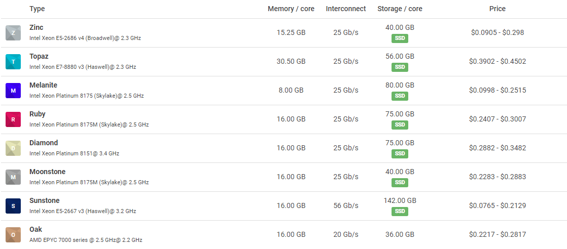Click the Oak instance name
The width and height of the screenshot is (567, 249).
click(x=36, y=229)
